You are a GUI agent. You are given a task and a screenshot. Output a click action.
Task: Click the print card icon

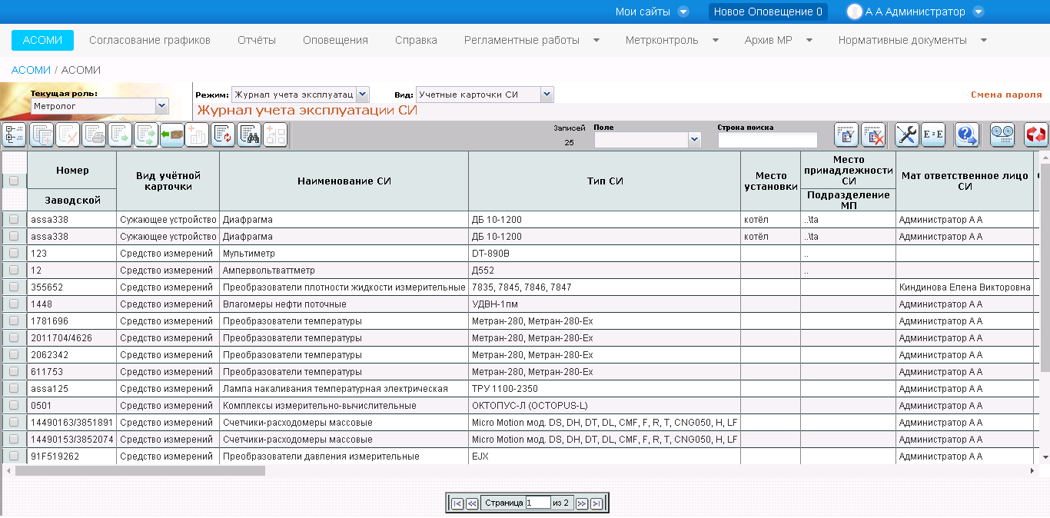point(94,135)
